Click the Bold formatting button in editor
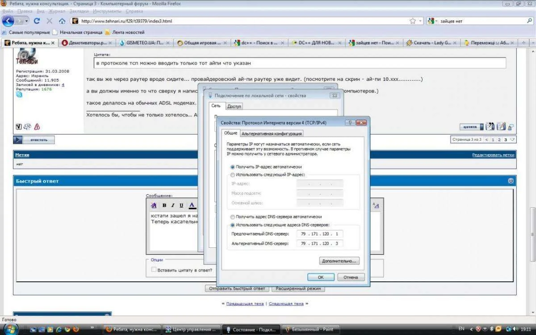Screen dimensions: 536x335 pyautogui.click(x=164, y=205)
